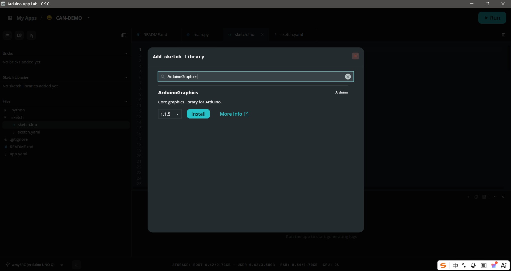The width and height of the screenshot is (511, 271).
Task: Clear the library search field
Action: 348,77
